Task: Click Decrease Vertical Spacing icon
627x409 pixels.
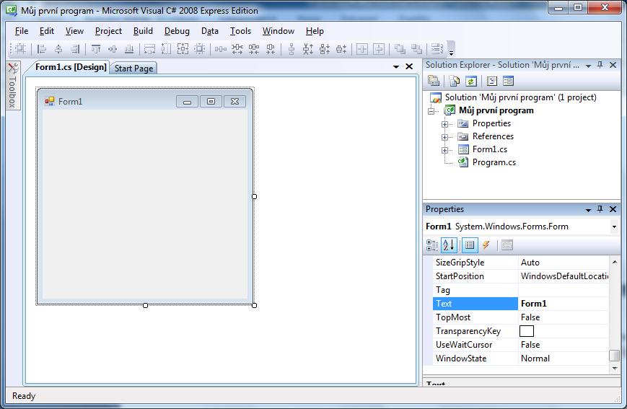Action: click(325, 49)
